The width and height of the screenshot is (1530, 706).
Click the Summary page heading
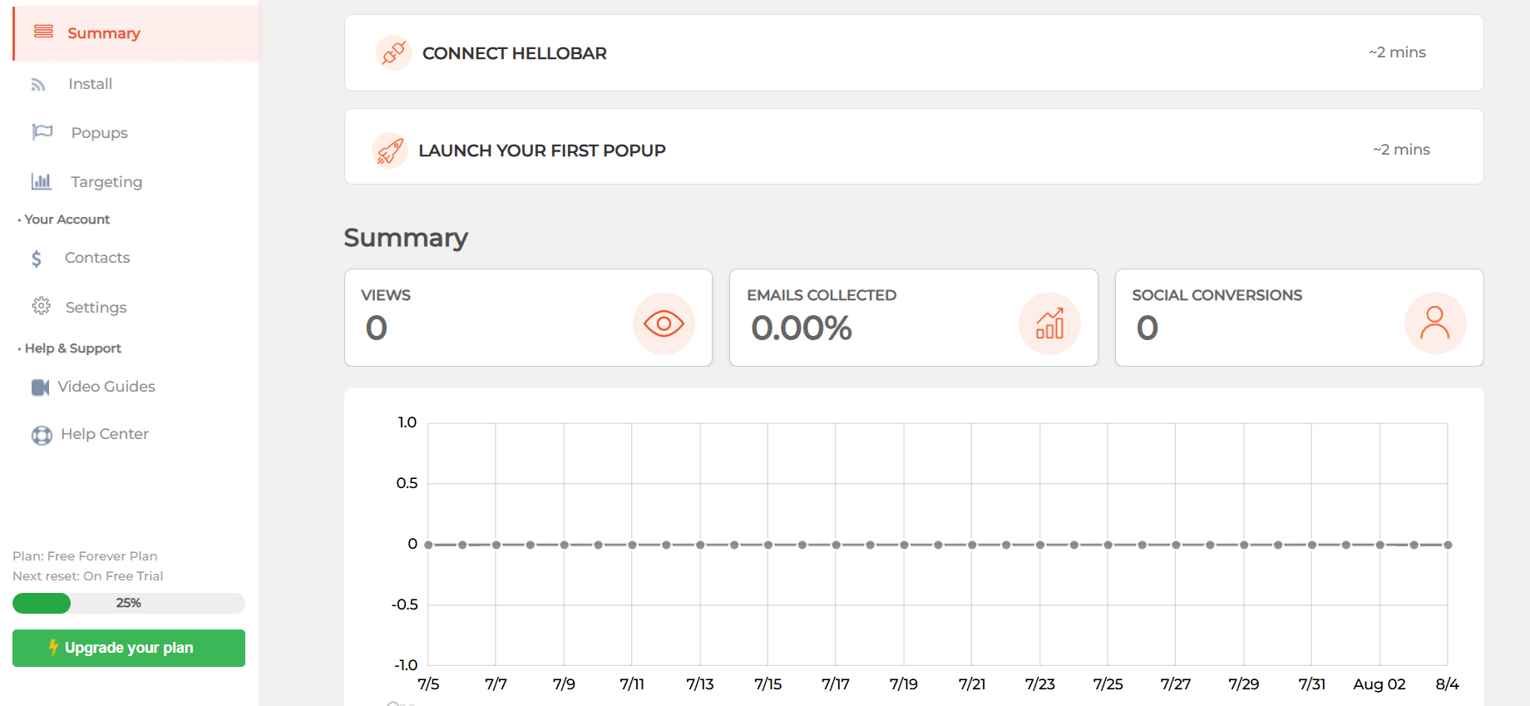click(406, 238)
